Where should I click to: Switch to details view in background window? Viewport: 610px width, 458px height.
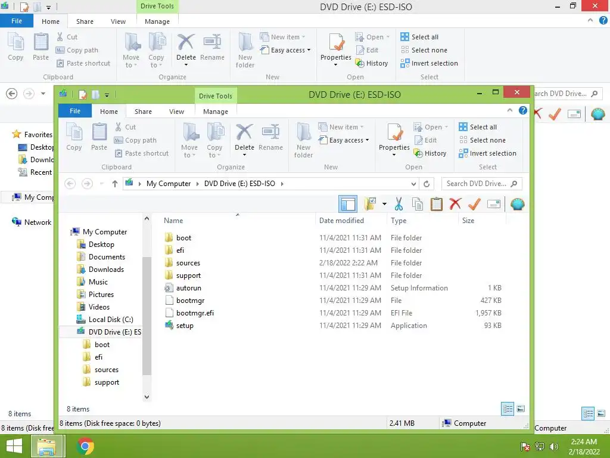coord(588,414)
